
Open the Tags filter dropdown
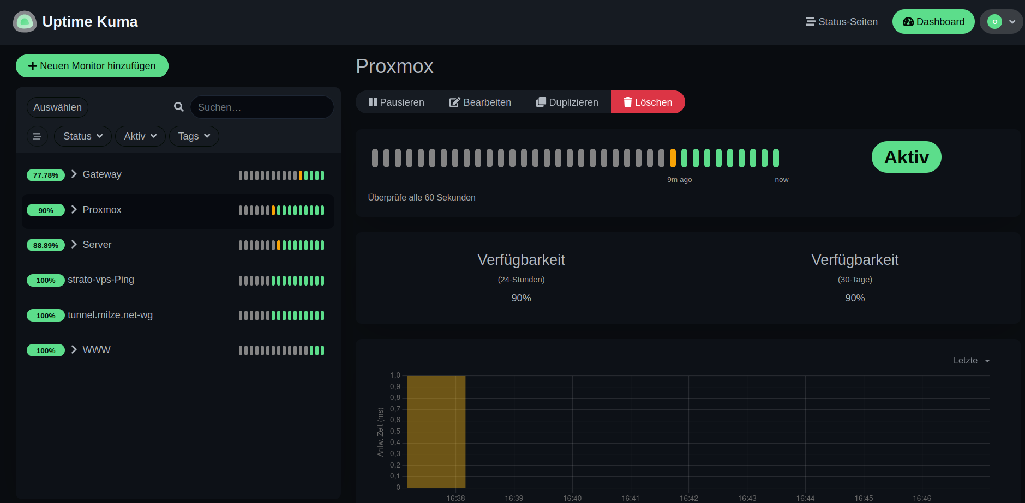194,136
